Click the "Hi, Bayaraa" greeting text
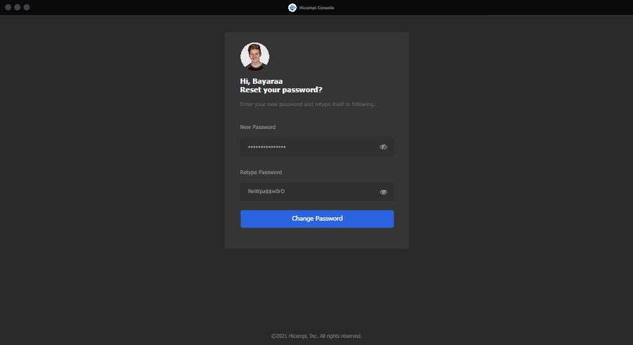Screen dimensions: 633x345 pos(261,81)
